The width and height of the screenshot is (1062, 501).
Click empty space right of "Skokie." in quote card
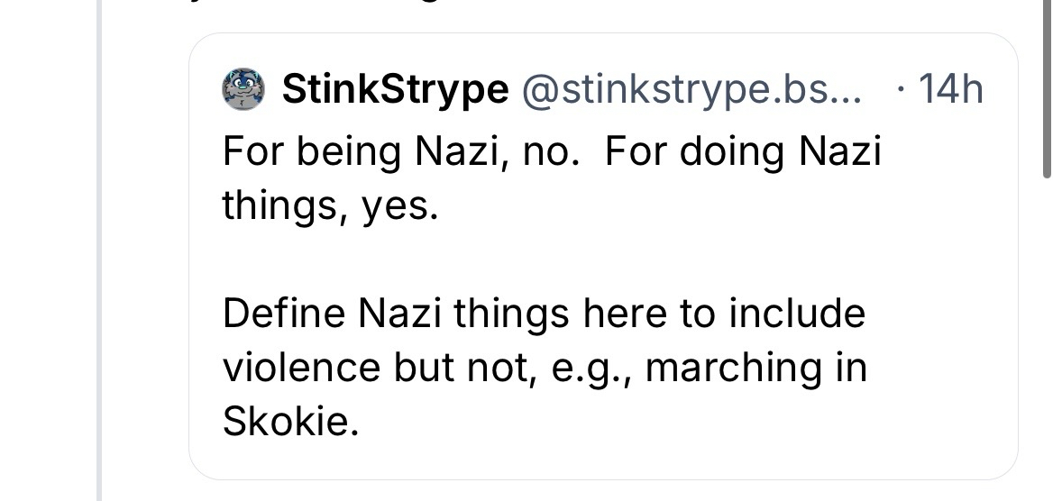pos(676,422)
